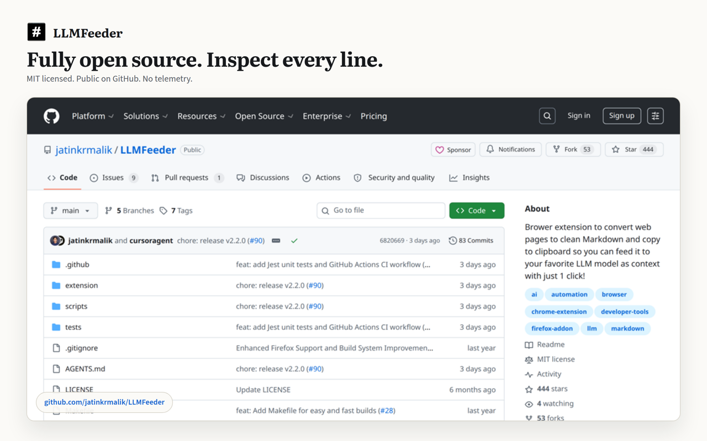Open the main branch selector

point(71,211)
